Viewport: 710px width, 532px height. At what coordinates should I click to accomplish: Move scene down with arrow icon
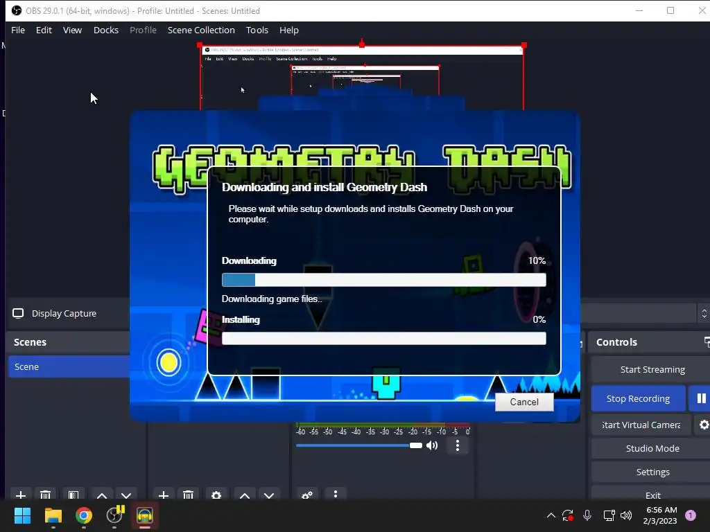tap(126, 495)
